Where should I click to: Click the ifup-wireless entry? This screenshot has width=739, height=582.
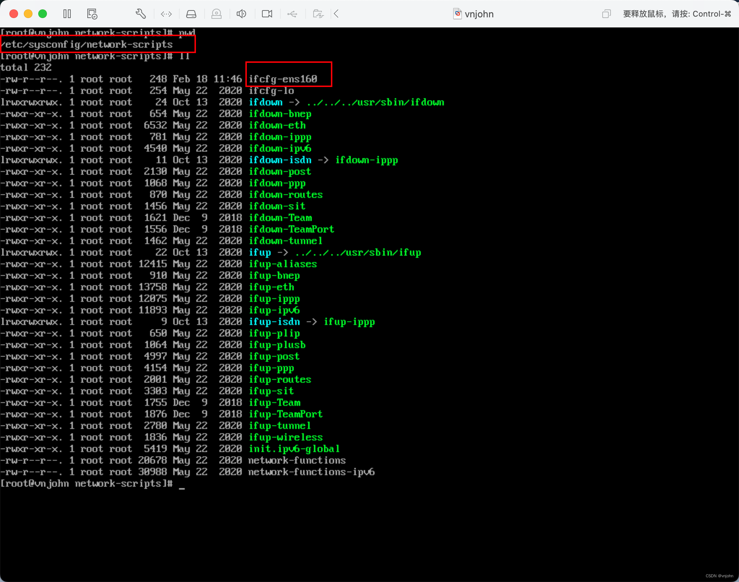coord(286,437)
